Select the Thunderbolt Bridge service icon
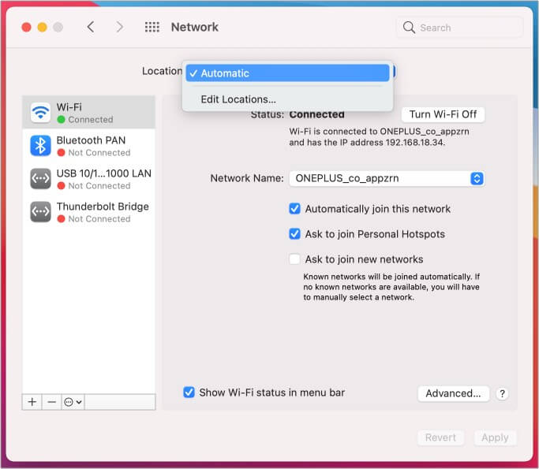This screenshot has height=469, width=539. 40,211
